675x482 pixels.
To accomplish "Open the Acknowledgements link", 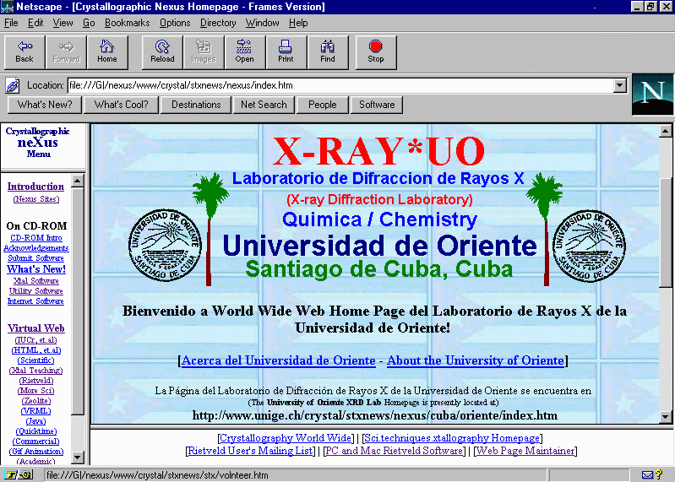I will coord(36,248).
